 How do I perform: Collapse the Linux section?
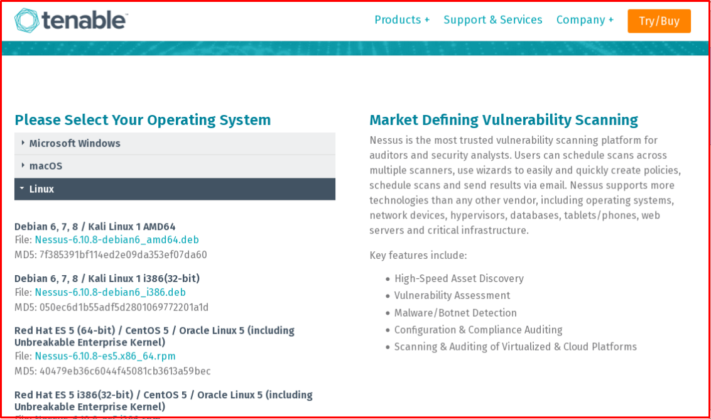coord(175,189)
